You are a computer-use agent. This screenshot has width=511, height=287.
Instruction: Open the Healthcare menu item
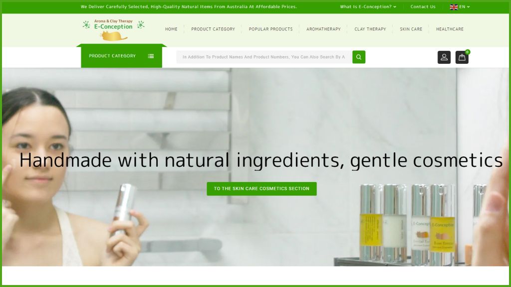450,29
